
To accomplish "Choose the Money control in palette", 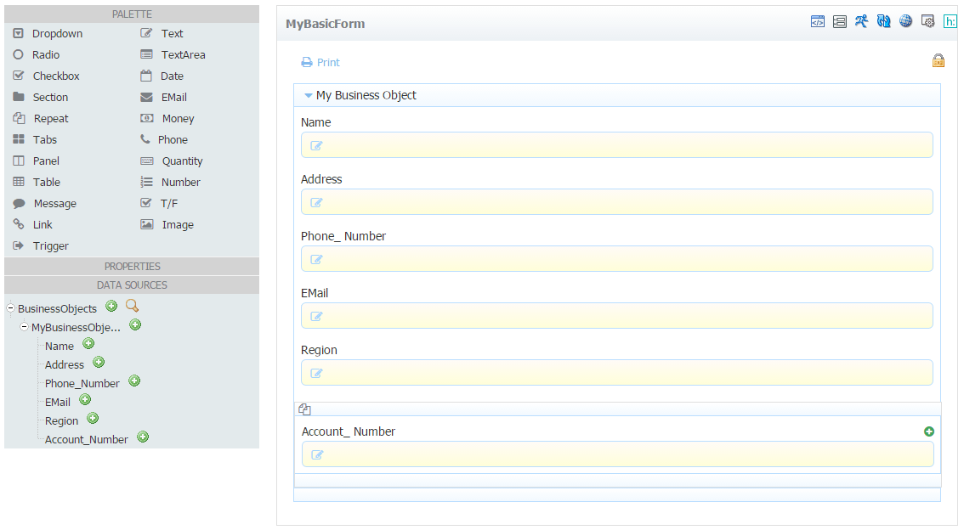I will pos(167,119).
